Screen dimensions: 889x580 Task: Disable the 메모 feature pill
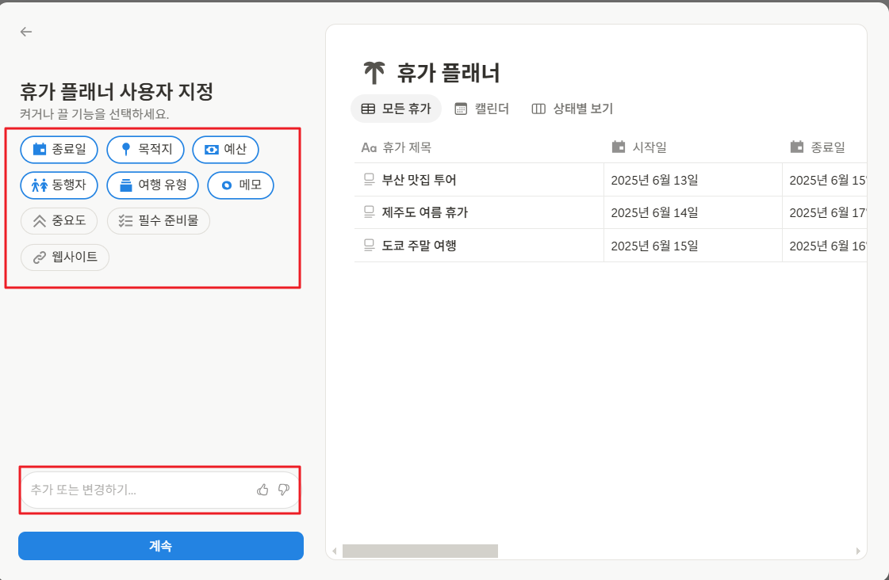click(x=240, y=185)
